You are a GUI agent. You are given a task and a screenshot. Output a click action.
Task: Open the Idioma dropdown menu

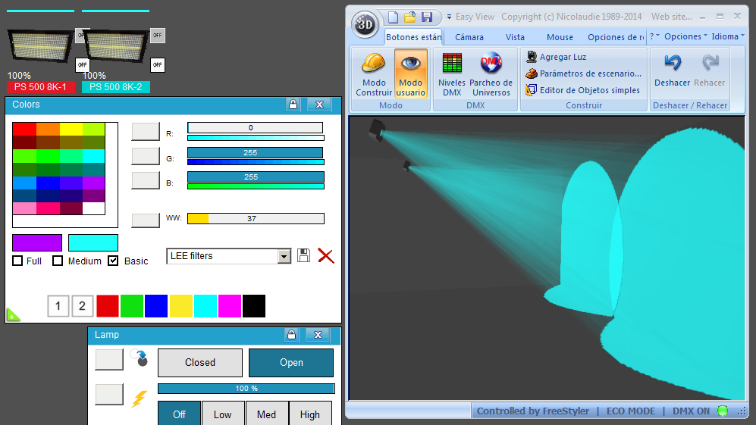tap(727, 36)
